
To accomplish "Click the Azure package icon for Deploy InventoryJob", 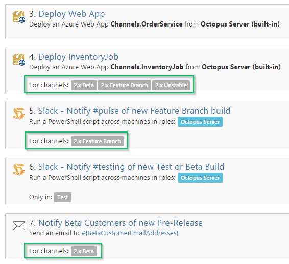I will 19,60.
